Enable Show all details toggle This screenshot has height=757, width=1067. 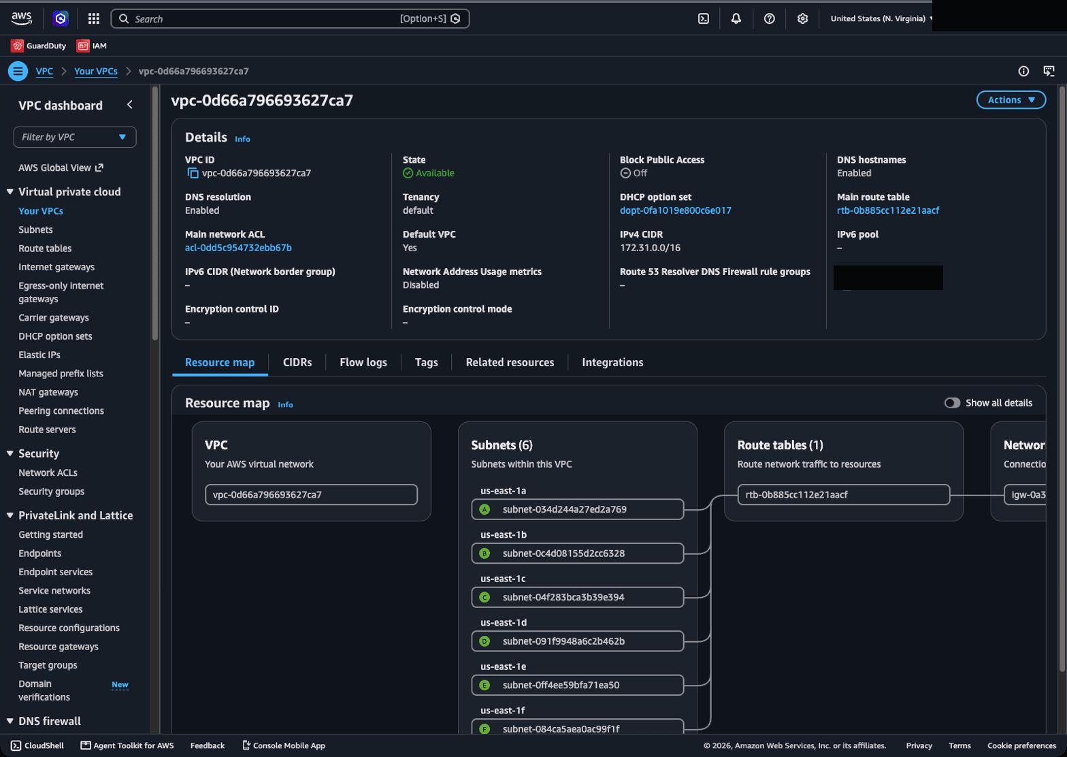pos(952,403)
